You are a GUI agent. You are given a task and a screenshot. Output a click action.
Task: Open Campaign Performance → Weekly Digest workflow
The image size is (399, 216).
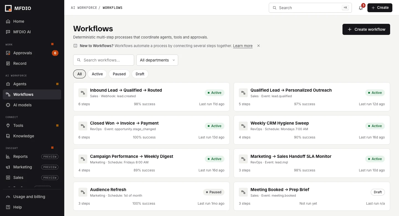coord(151,163)
